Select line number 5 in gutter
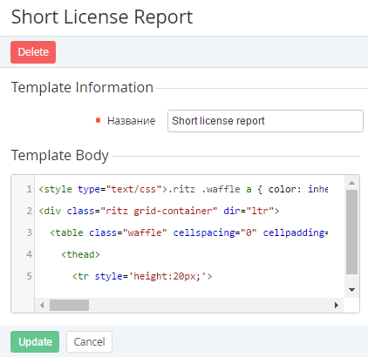This screenshot has width=368, height=357. point(29,276)
